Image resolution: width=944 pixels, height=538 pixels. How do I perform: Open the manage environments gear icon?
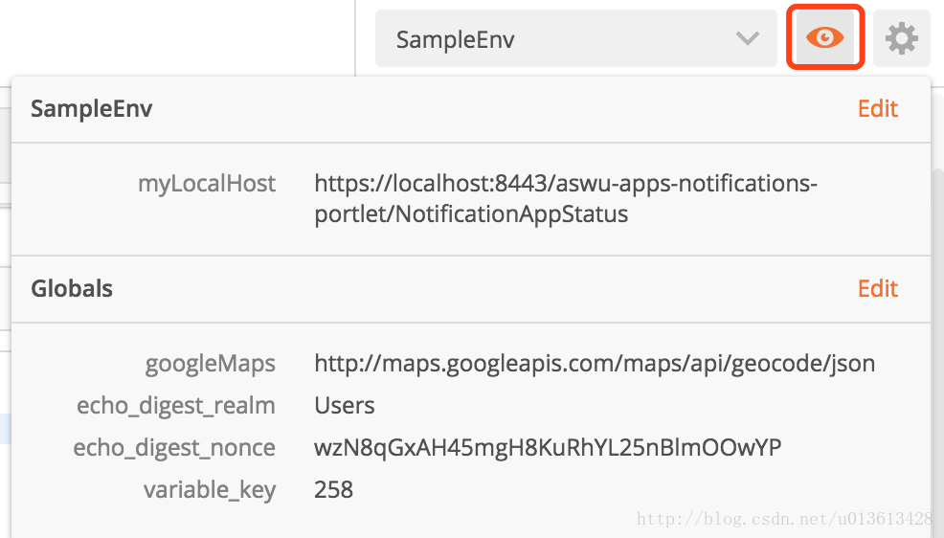pyautogui.click(x=901, y=38)
